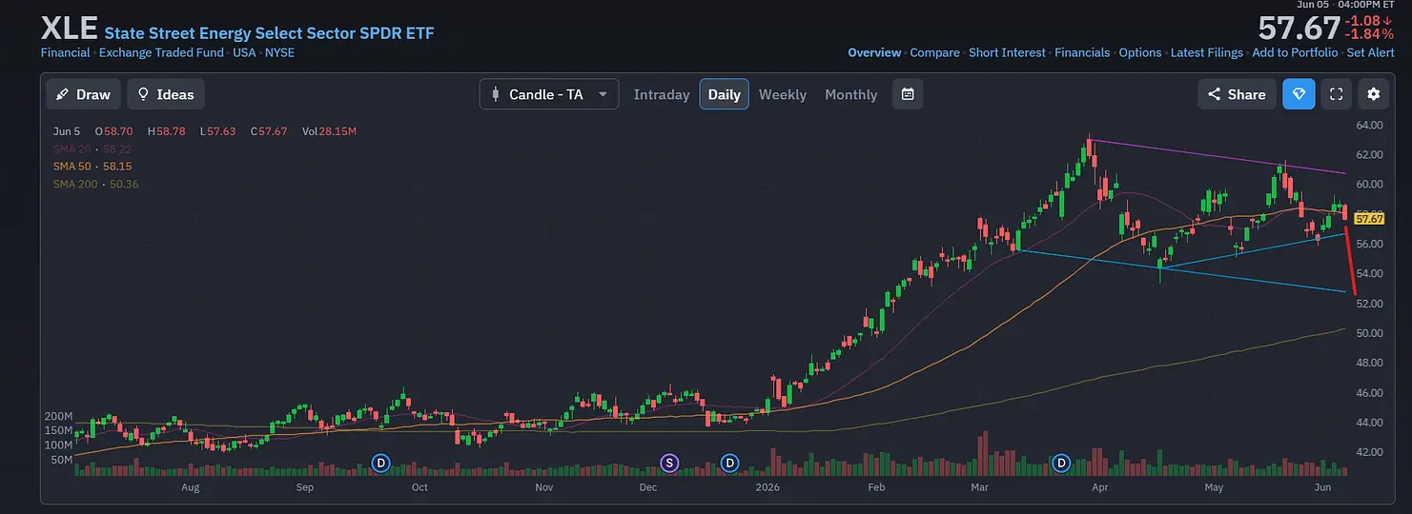Click the C 57.67 close price readout

pyautogui.click(x=269, y=131)
